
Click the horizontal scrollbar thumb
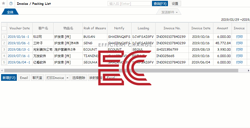pyautogui.click(x=121, y=70)
